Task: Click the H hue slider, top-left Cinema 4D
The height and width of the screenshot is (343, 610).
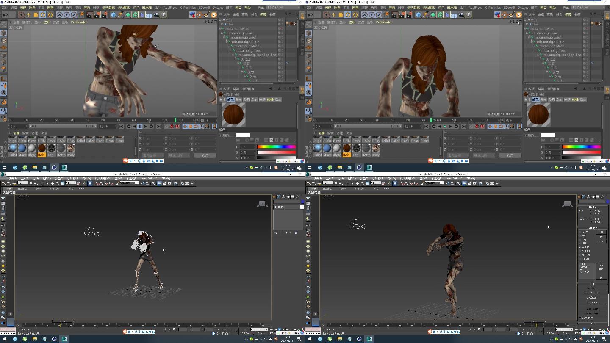Action: [276, 147]
